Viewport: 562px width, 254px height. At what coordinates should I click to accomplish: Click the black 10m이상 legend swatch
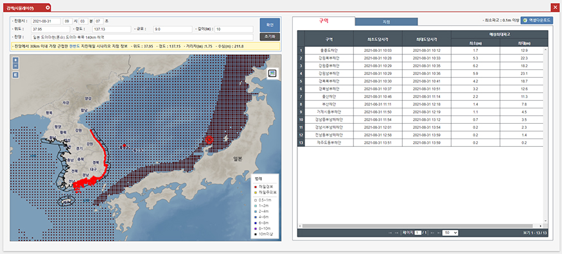(x=255, y=234)
